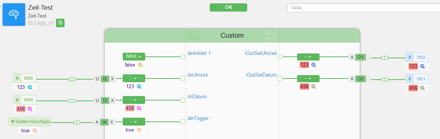Viewport: 440px width, 139px height.
Task: Toggle the A trigger option on input I4
Action: (x=97, y=122)
